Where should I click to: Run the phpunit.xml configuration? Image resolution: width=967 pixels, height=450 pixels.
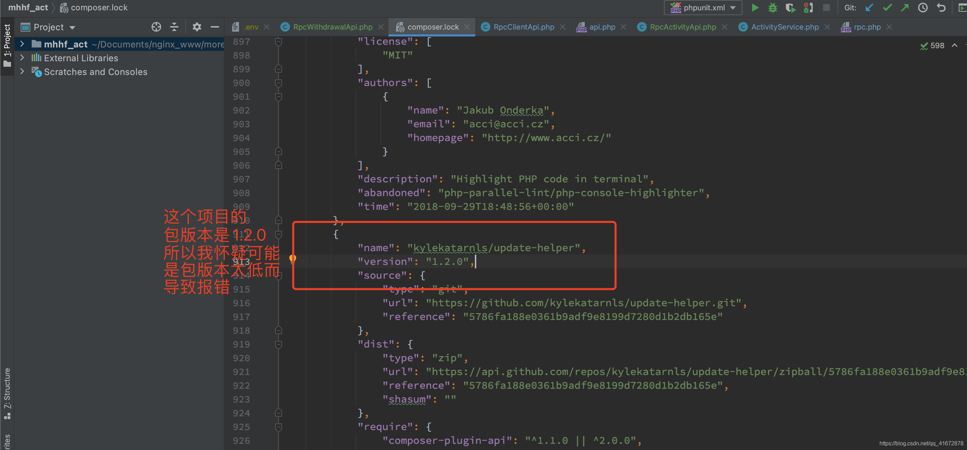coord(755,8)
